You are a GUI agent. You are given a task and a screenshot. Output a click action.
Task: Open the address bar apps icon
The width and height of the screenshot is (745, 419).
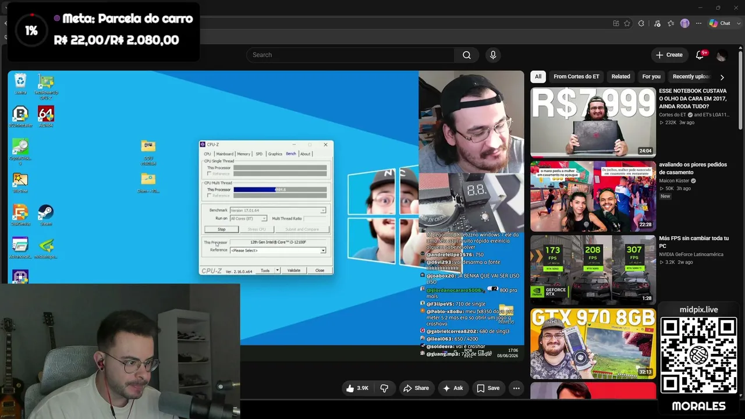(616, 23)
